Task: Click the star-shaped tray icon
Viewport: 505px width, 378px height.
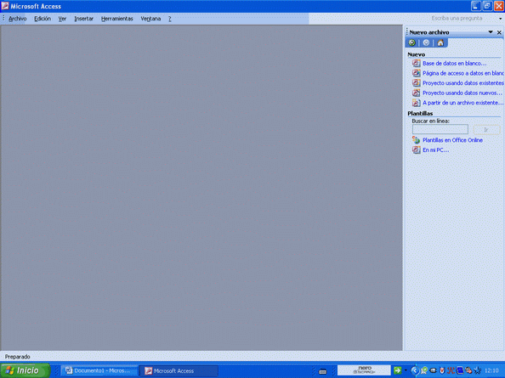Action: pos(478,370)
